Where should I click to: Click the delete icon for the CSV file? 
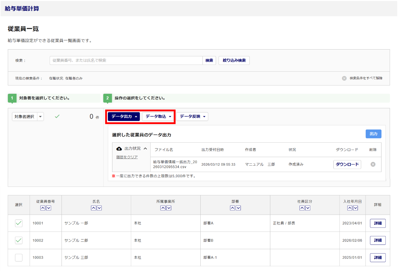point(373,164)
